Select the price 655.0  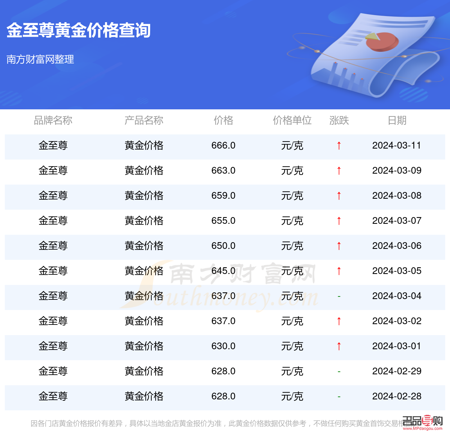pyautogui.click(x=223, y=221)
